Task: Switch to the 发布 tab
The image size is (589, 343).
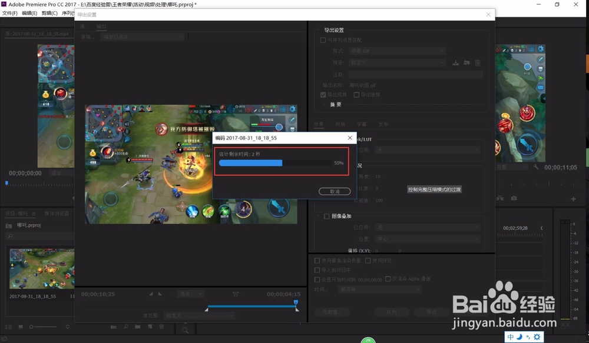Action: click(x=383, y=124)
